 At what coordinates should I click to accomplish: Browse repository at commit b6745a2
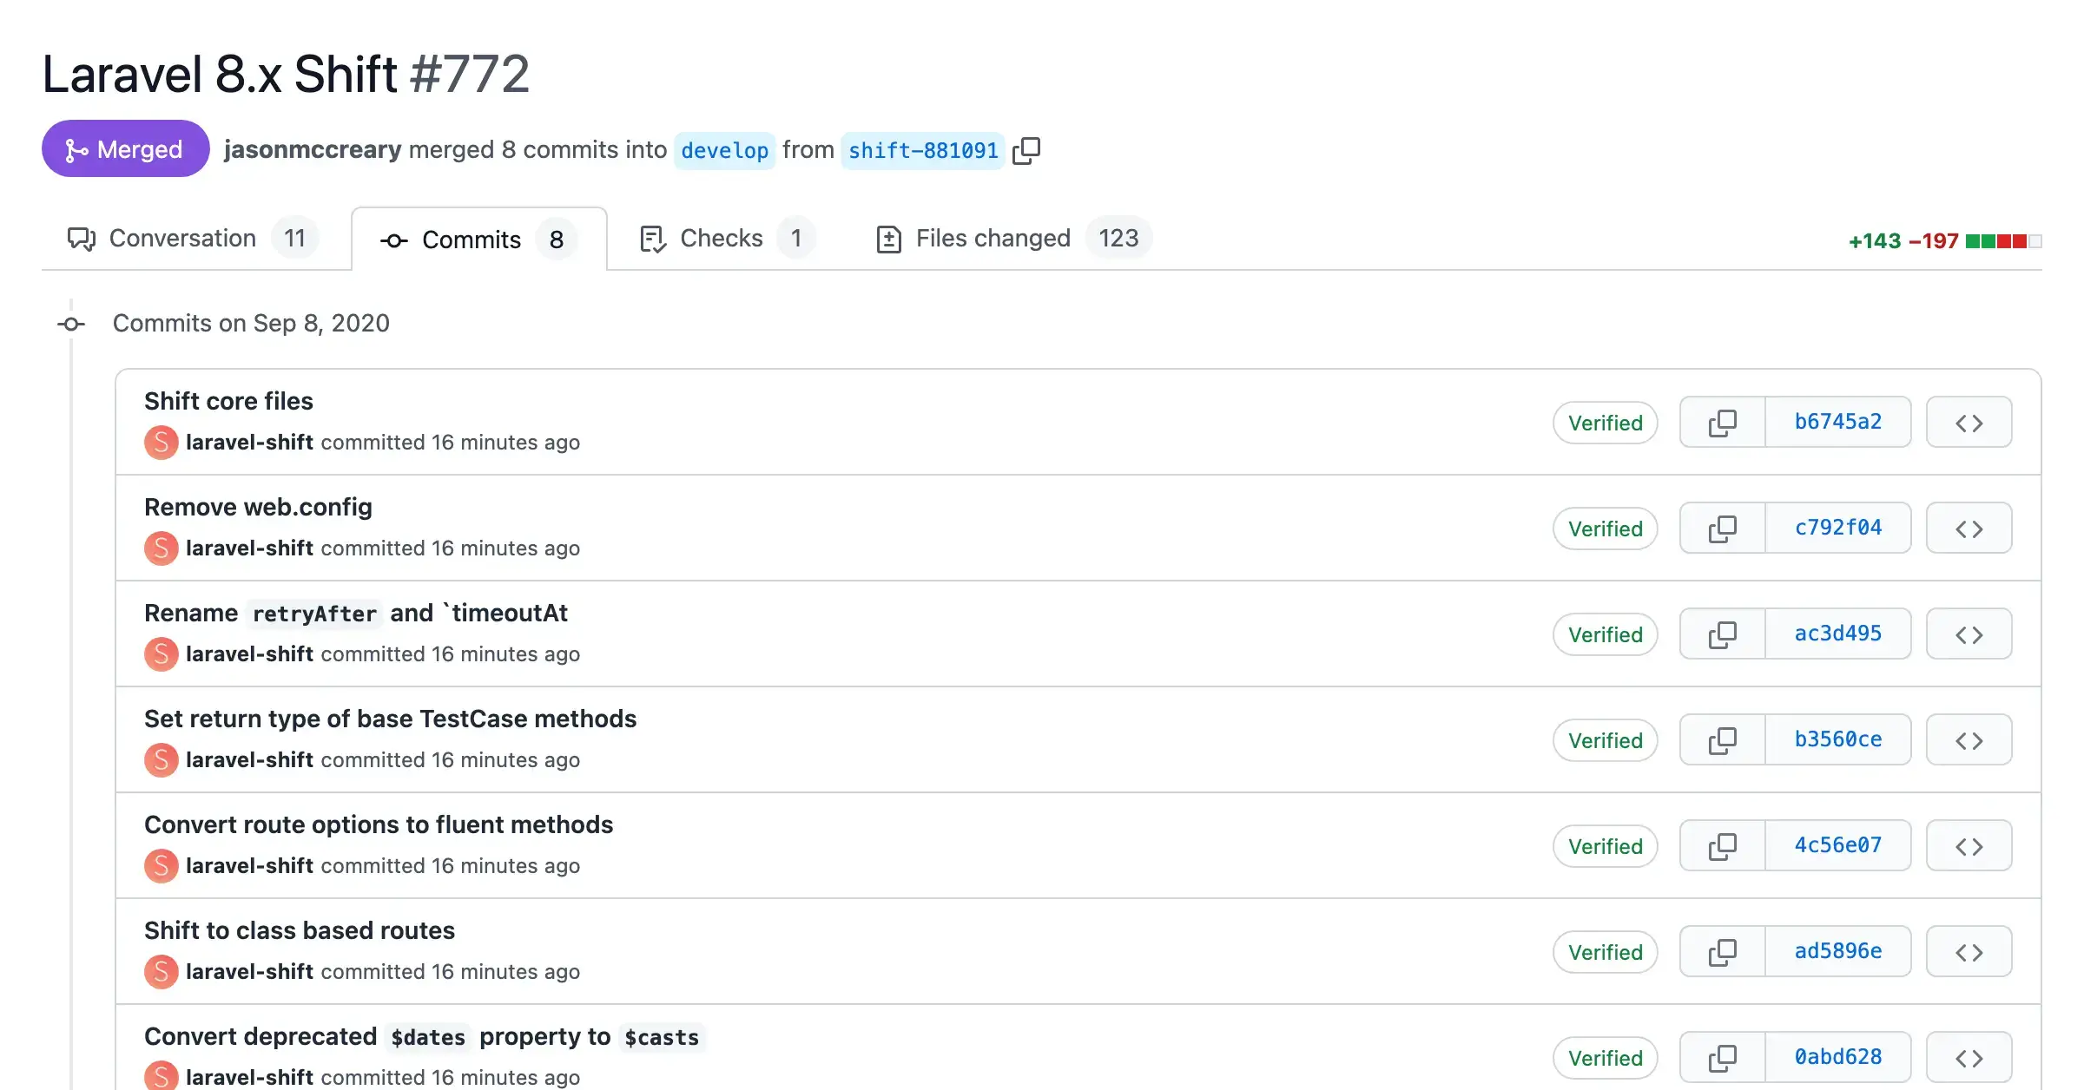pyautogui.click(x=1969, y=422)
